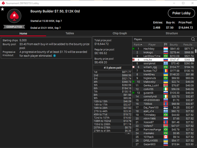Click the progressive knockout info icon
This screenshot has width=197, height=148.
click(55, 56)
